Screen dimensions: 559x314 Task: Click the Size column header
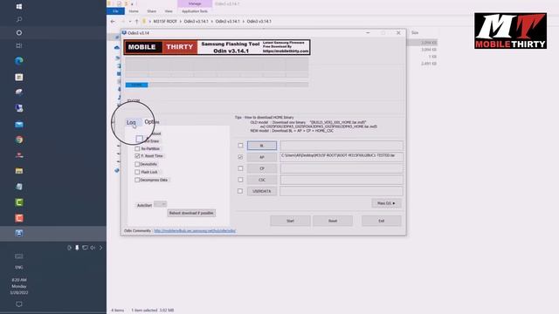[x=415, y=32]
